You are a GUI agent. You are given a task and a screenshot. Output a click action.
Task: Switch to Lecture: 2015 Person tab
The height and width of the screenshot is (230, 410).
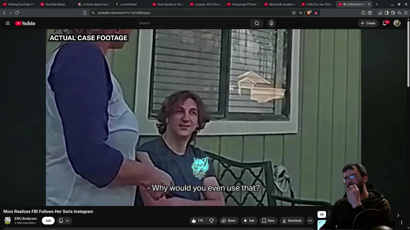[206, 4]
